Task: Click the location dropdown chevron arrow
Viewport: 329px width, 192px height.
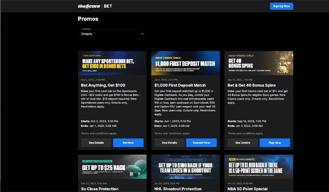Action: click(x=142, y=34)
